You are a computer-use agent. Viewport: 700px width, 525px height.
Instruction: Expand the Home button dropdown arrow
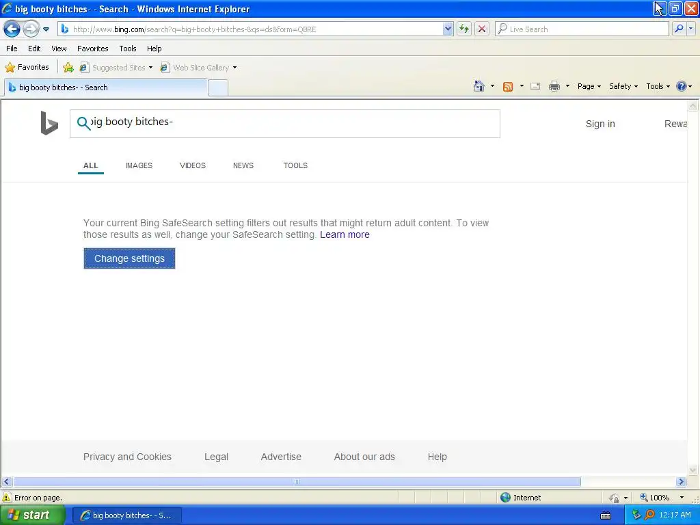click(492, 86)
